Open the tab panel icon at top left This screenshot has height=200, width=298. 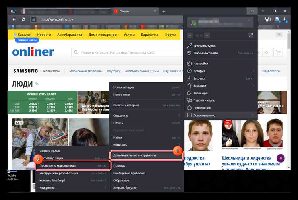point(14,11)
